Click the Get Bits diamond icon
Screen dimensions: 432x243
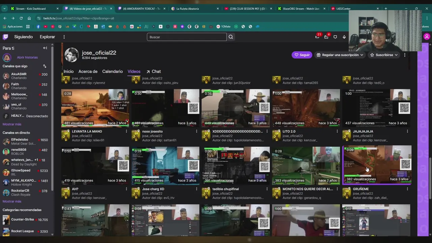344,37
